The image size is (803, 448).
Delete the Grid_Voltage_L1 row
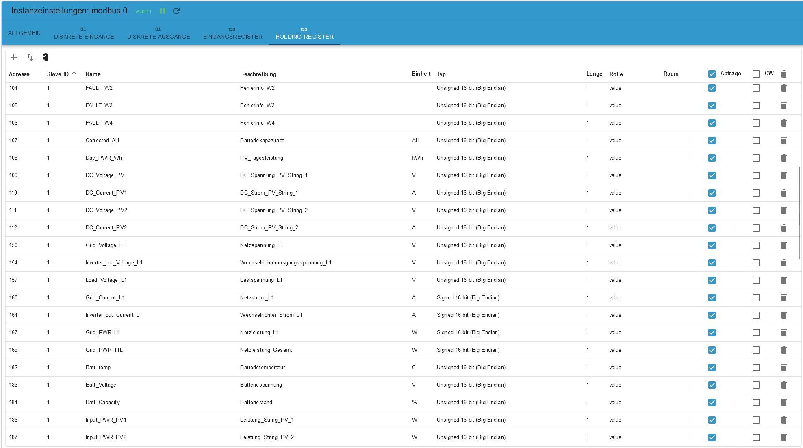784,245
